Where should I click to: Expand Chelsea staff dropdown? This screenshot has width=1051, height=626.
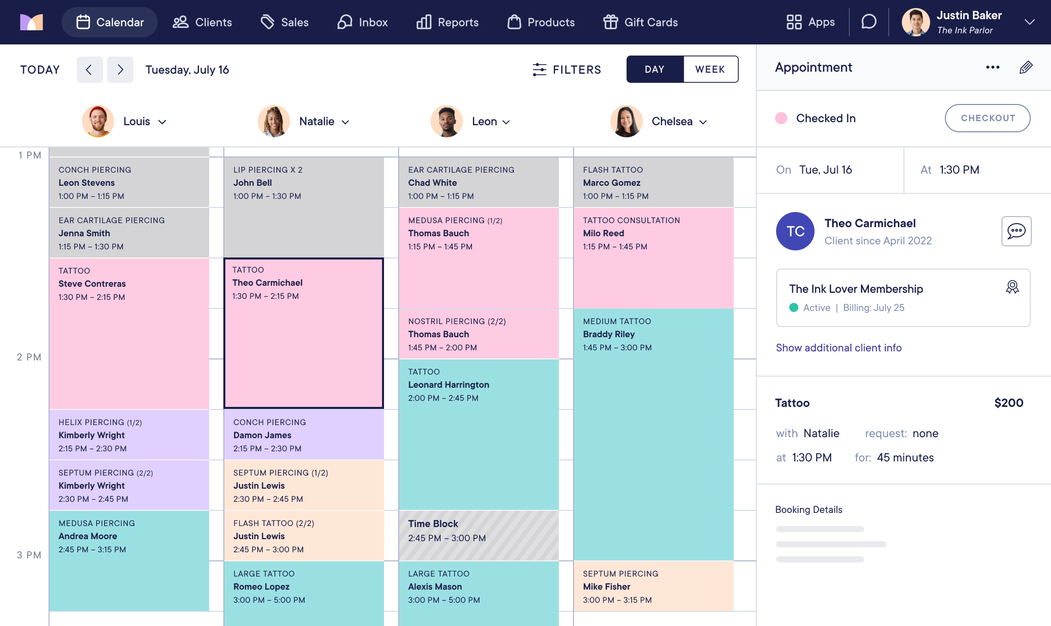(x=703, y=122)
